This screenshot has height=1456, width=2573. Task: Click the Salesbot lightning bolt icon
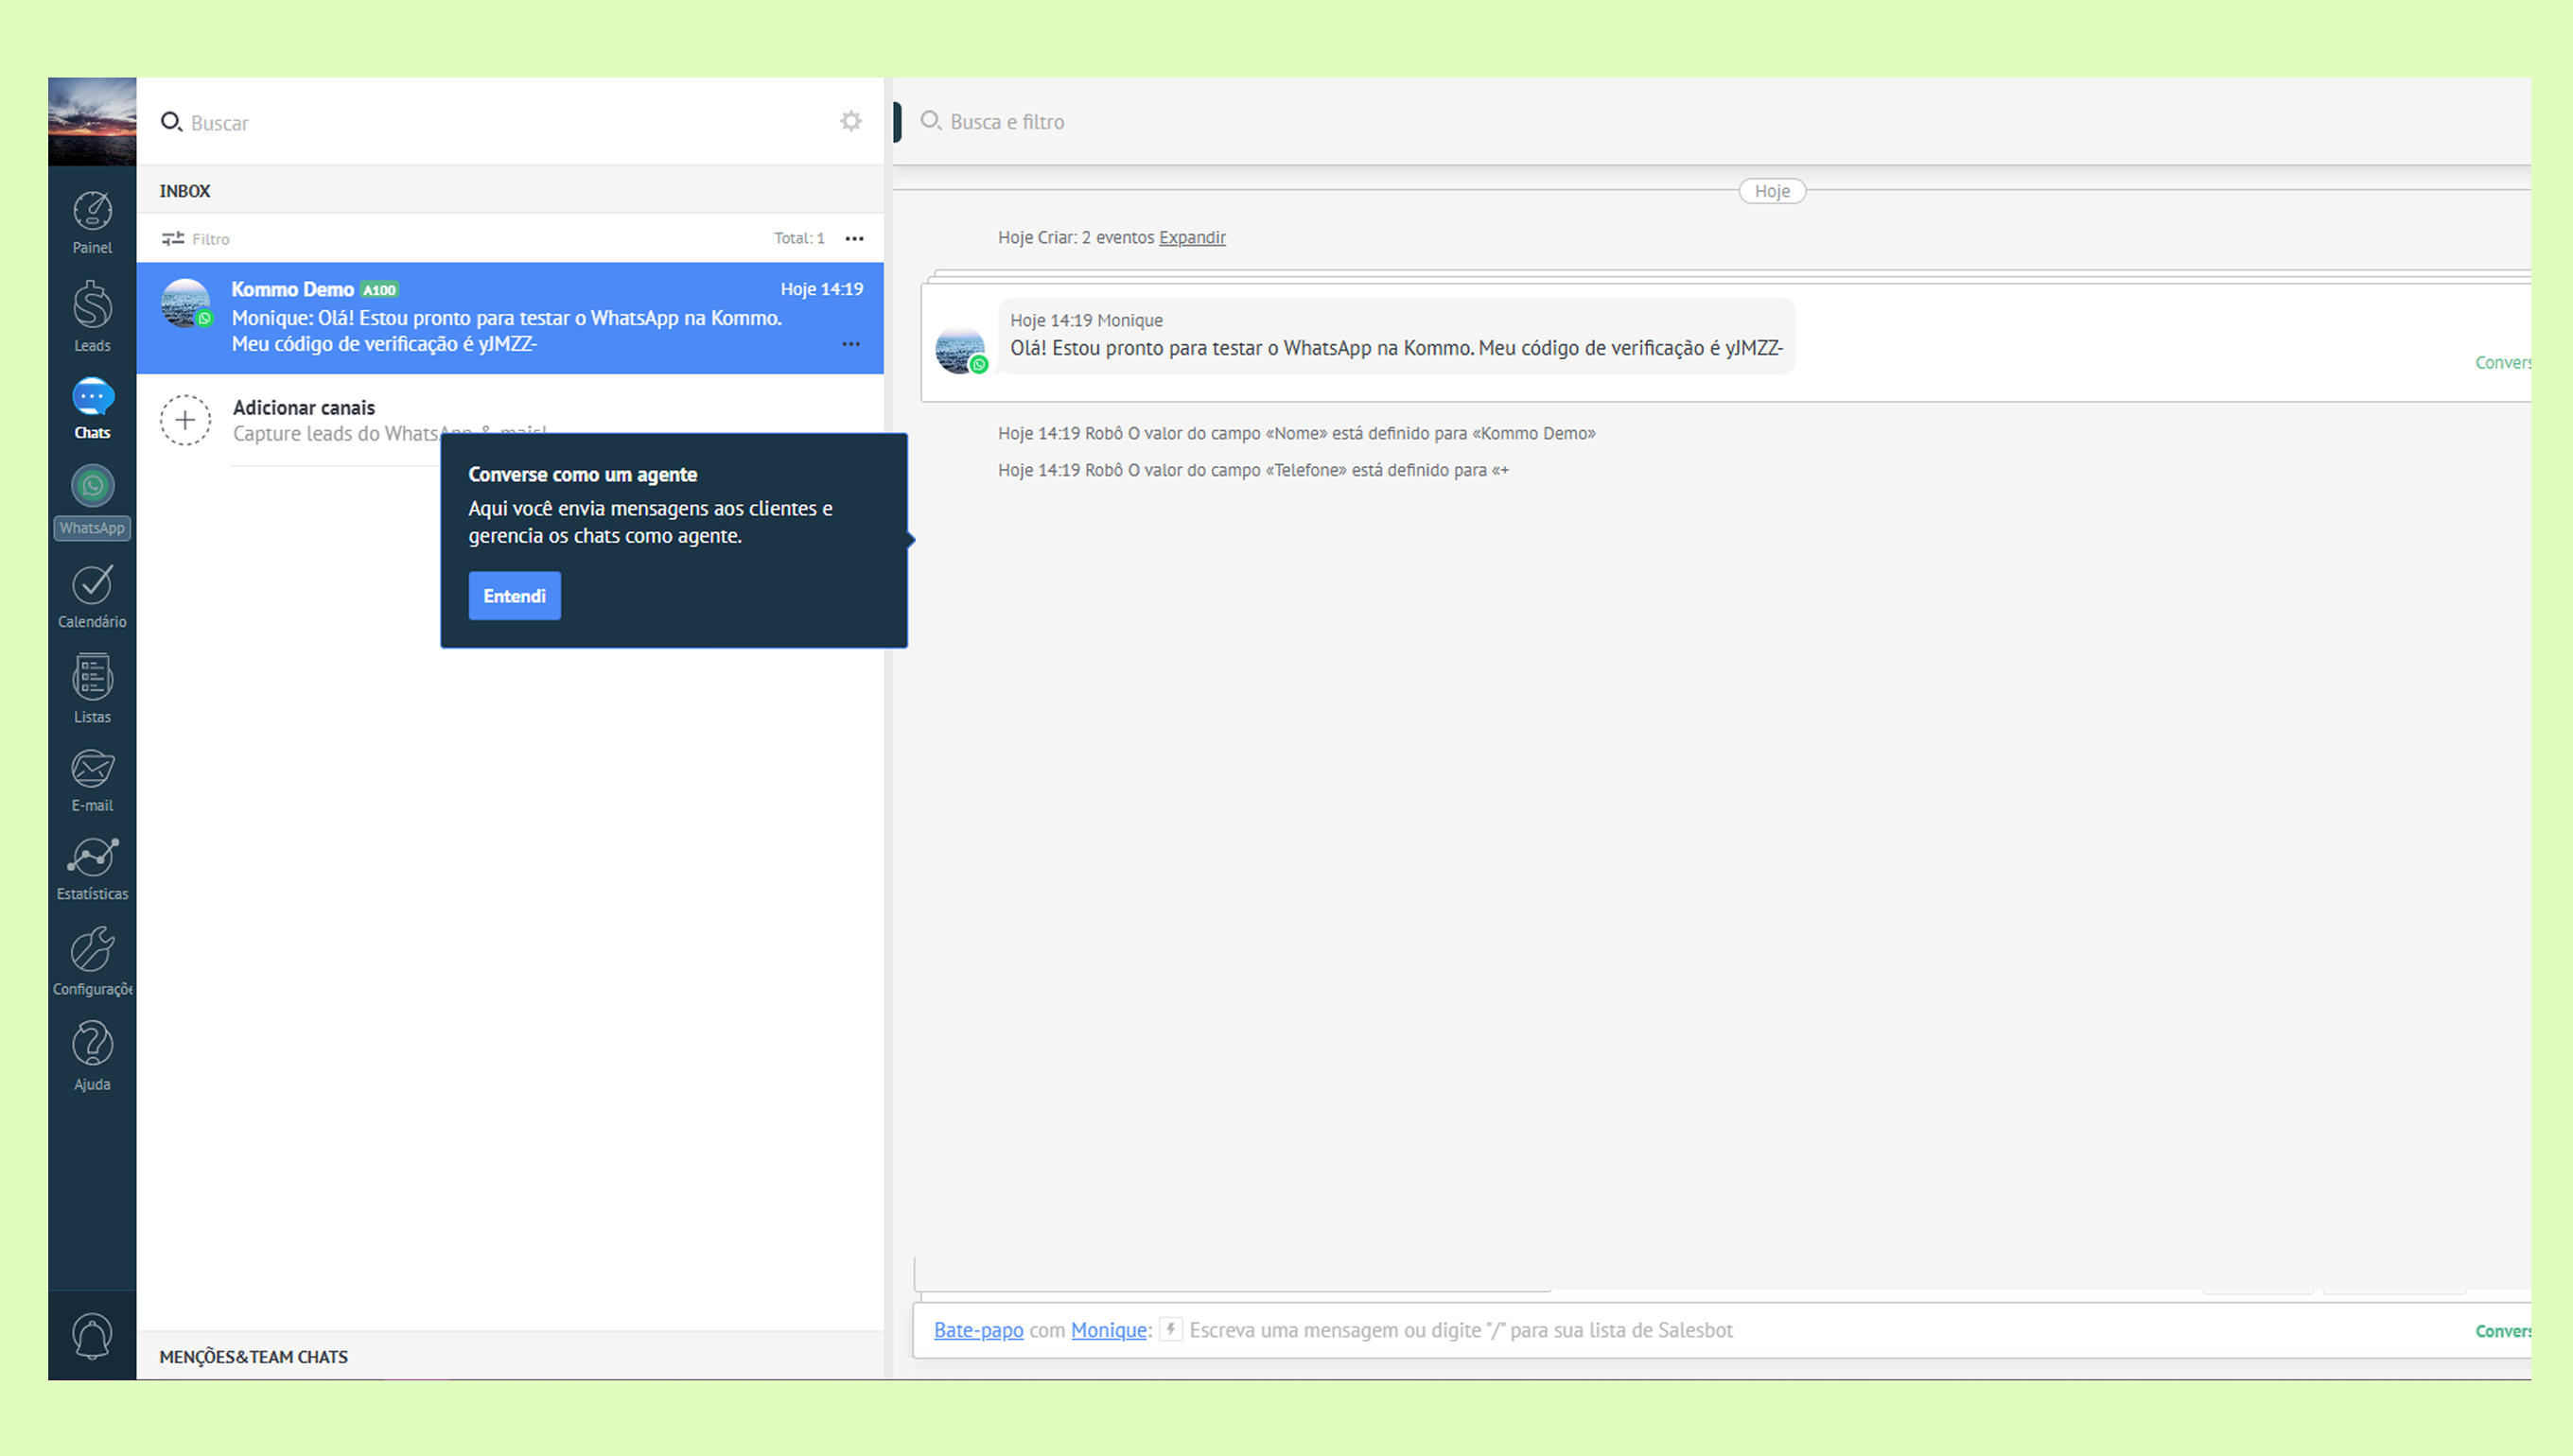[1170, 1329]
